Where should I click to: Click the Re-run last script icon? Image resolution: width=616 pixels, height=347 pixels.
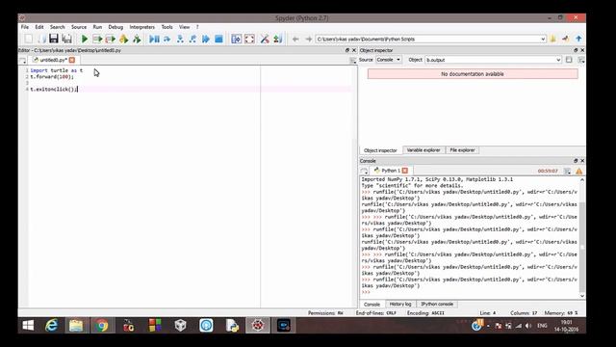click(137, 39)
